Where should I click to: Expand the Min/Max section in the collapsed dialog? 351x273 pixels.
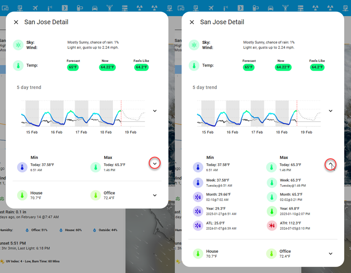click(155, 164)
